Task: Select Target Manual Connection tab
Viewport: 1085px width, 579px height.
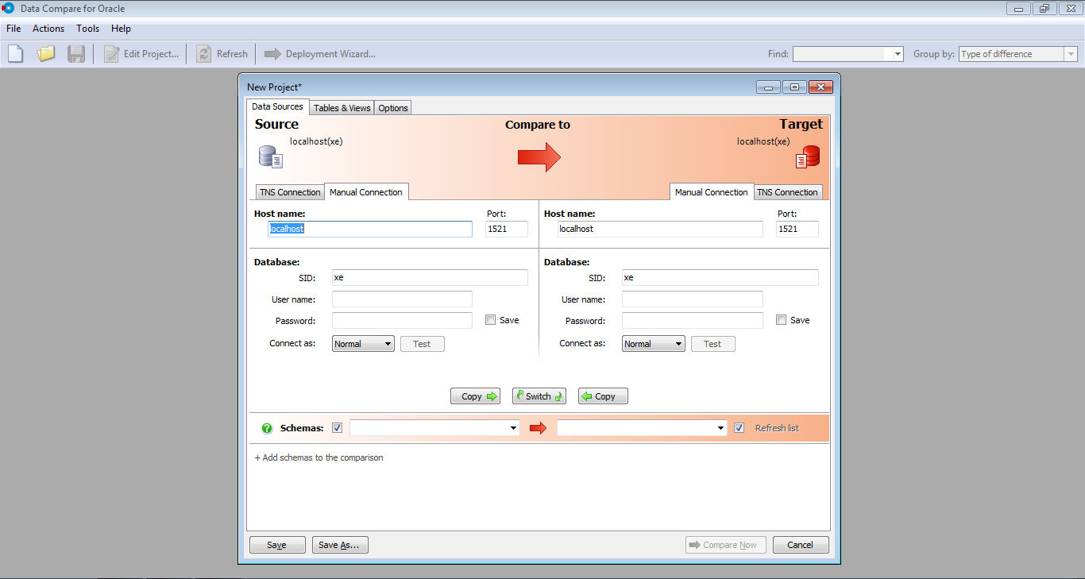Action: [x=712, y=192]
